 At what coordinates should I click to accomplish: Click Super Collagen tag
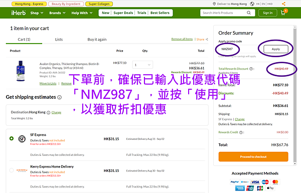click(99, 4)
